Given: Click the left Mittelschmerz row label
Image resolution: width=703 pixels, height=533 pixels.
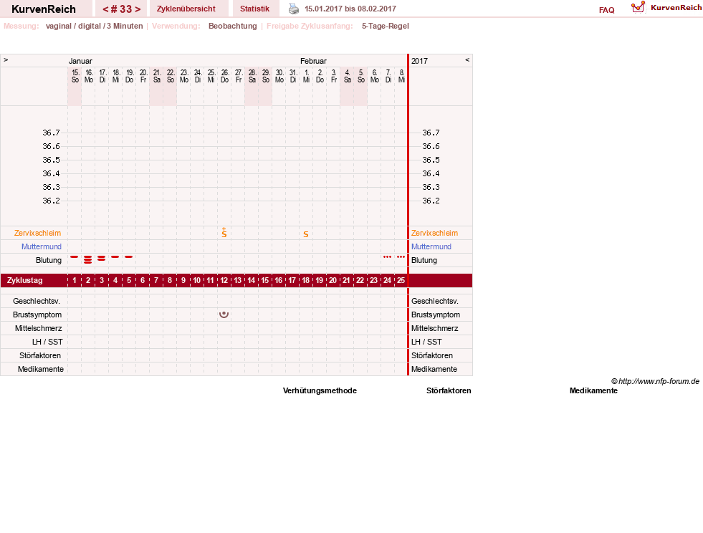Looking at the screenshot, I should (39, 329).
